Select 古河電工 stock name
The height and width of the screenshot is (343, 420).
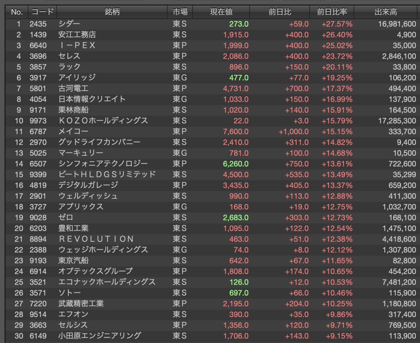click(x=73, y=89)
